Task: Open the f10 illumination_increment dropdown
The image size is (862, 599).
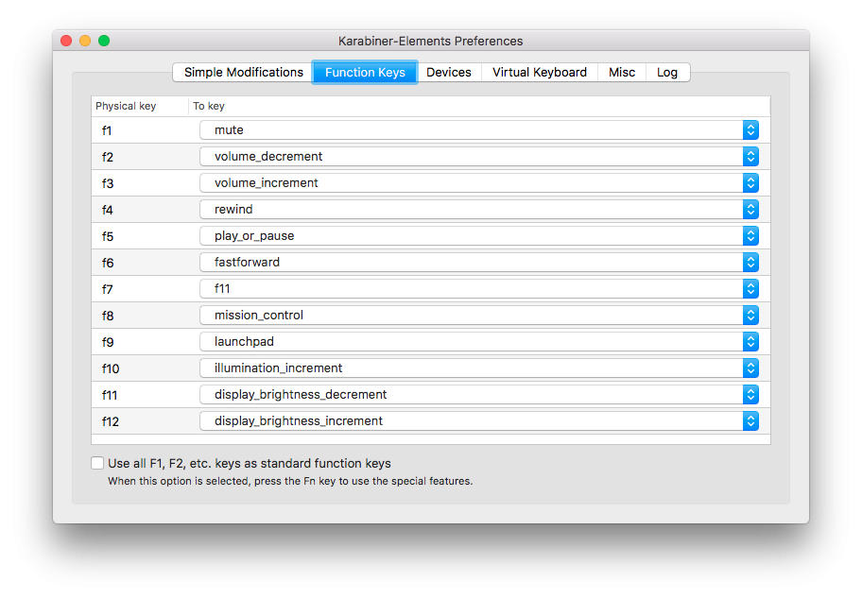Action: pyautogui.click(x=479, y=368)
